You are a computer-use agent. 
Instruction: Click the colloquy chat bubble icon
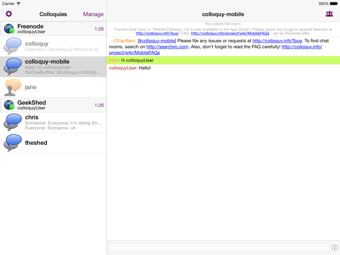[13, 46]
